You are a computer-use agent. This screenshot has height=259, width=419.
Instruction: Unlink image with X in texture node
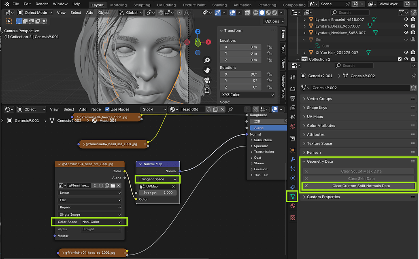coord(119,185)
